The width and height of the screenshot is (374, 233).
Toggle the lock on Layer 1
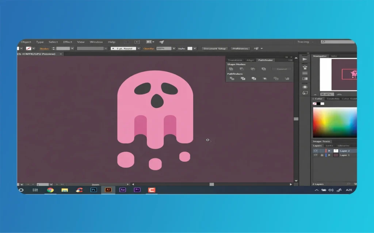click(322, 155)
